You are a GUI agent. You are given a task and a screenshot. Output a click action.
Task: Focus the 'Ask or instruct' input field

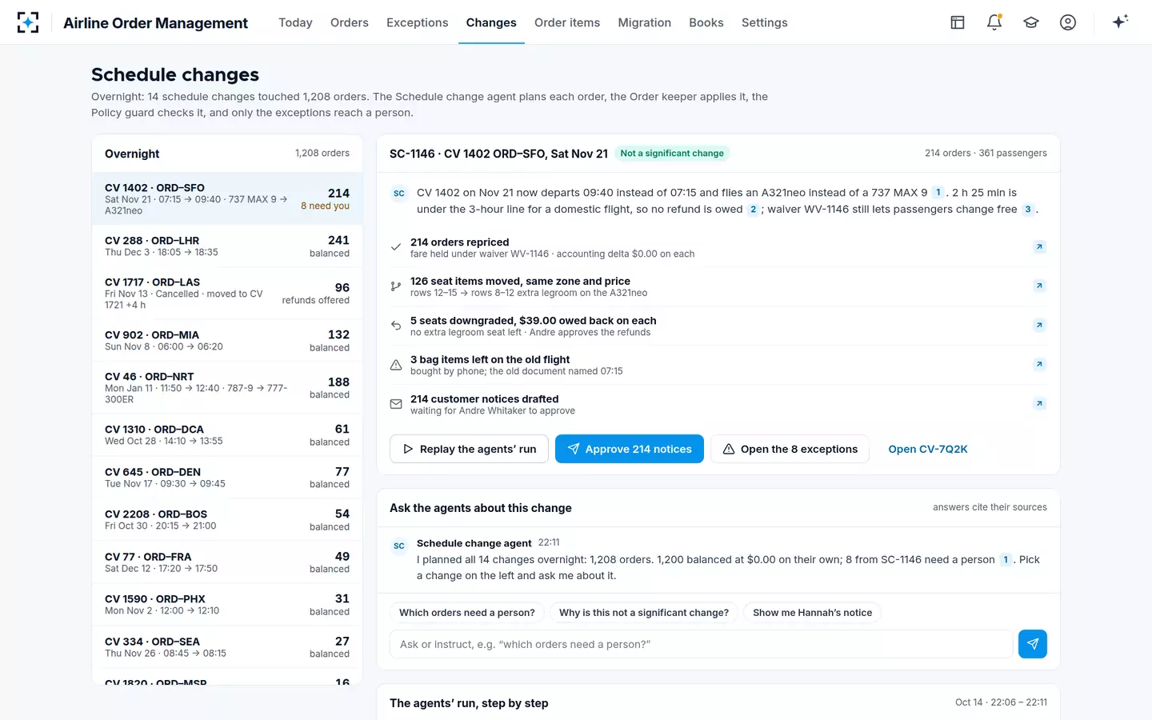coord(702,644)
